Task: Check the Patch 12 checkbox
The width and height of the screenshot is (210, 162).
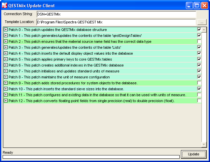Action: (x=199, y=100)
